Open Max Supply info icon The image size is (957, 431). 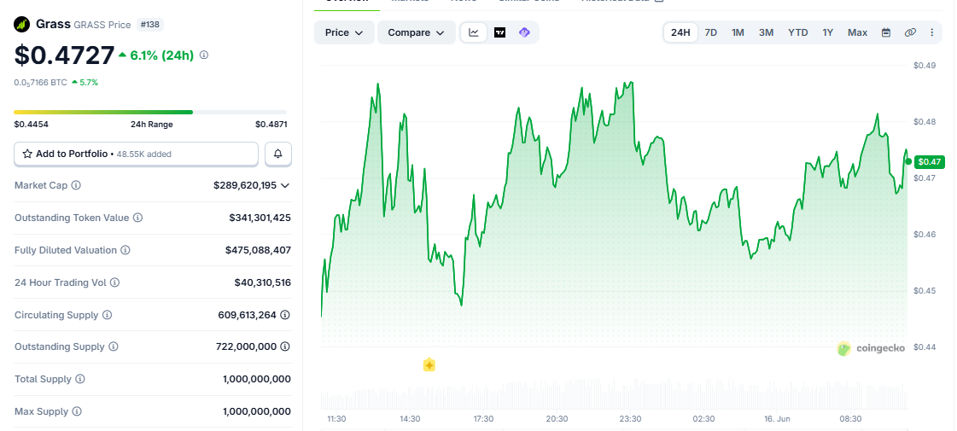pos(77,411)
